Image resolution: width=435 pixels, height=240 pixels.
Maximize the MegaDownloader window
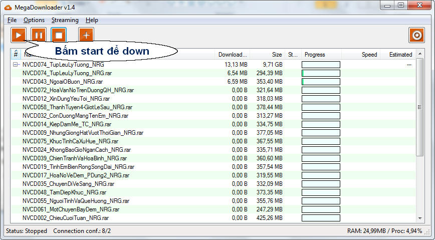tap(400, 6)
